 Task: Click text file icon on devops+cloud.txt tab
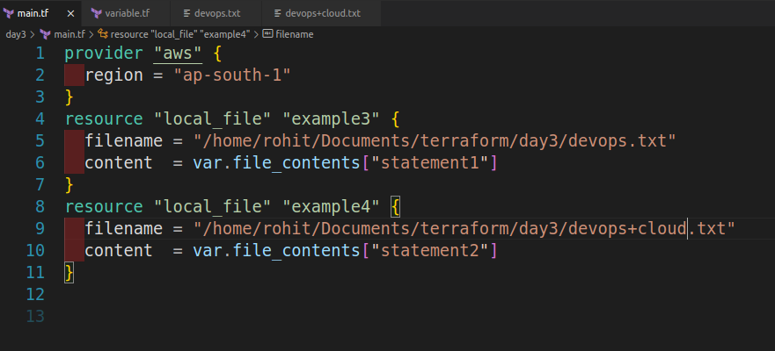278,13
